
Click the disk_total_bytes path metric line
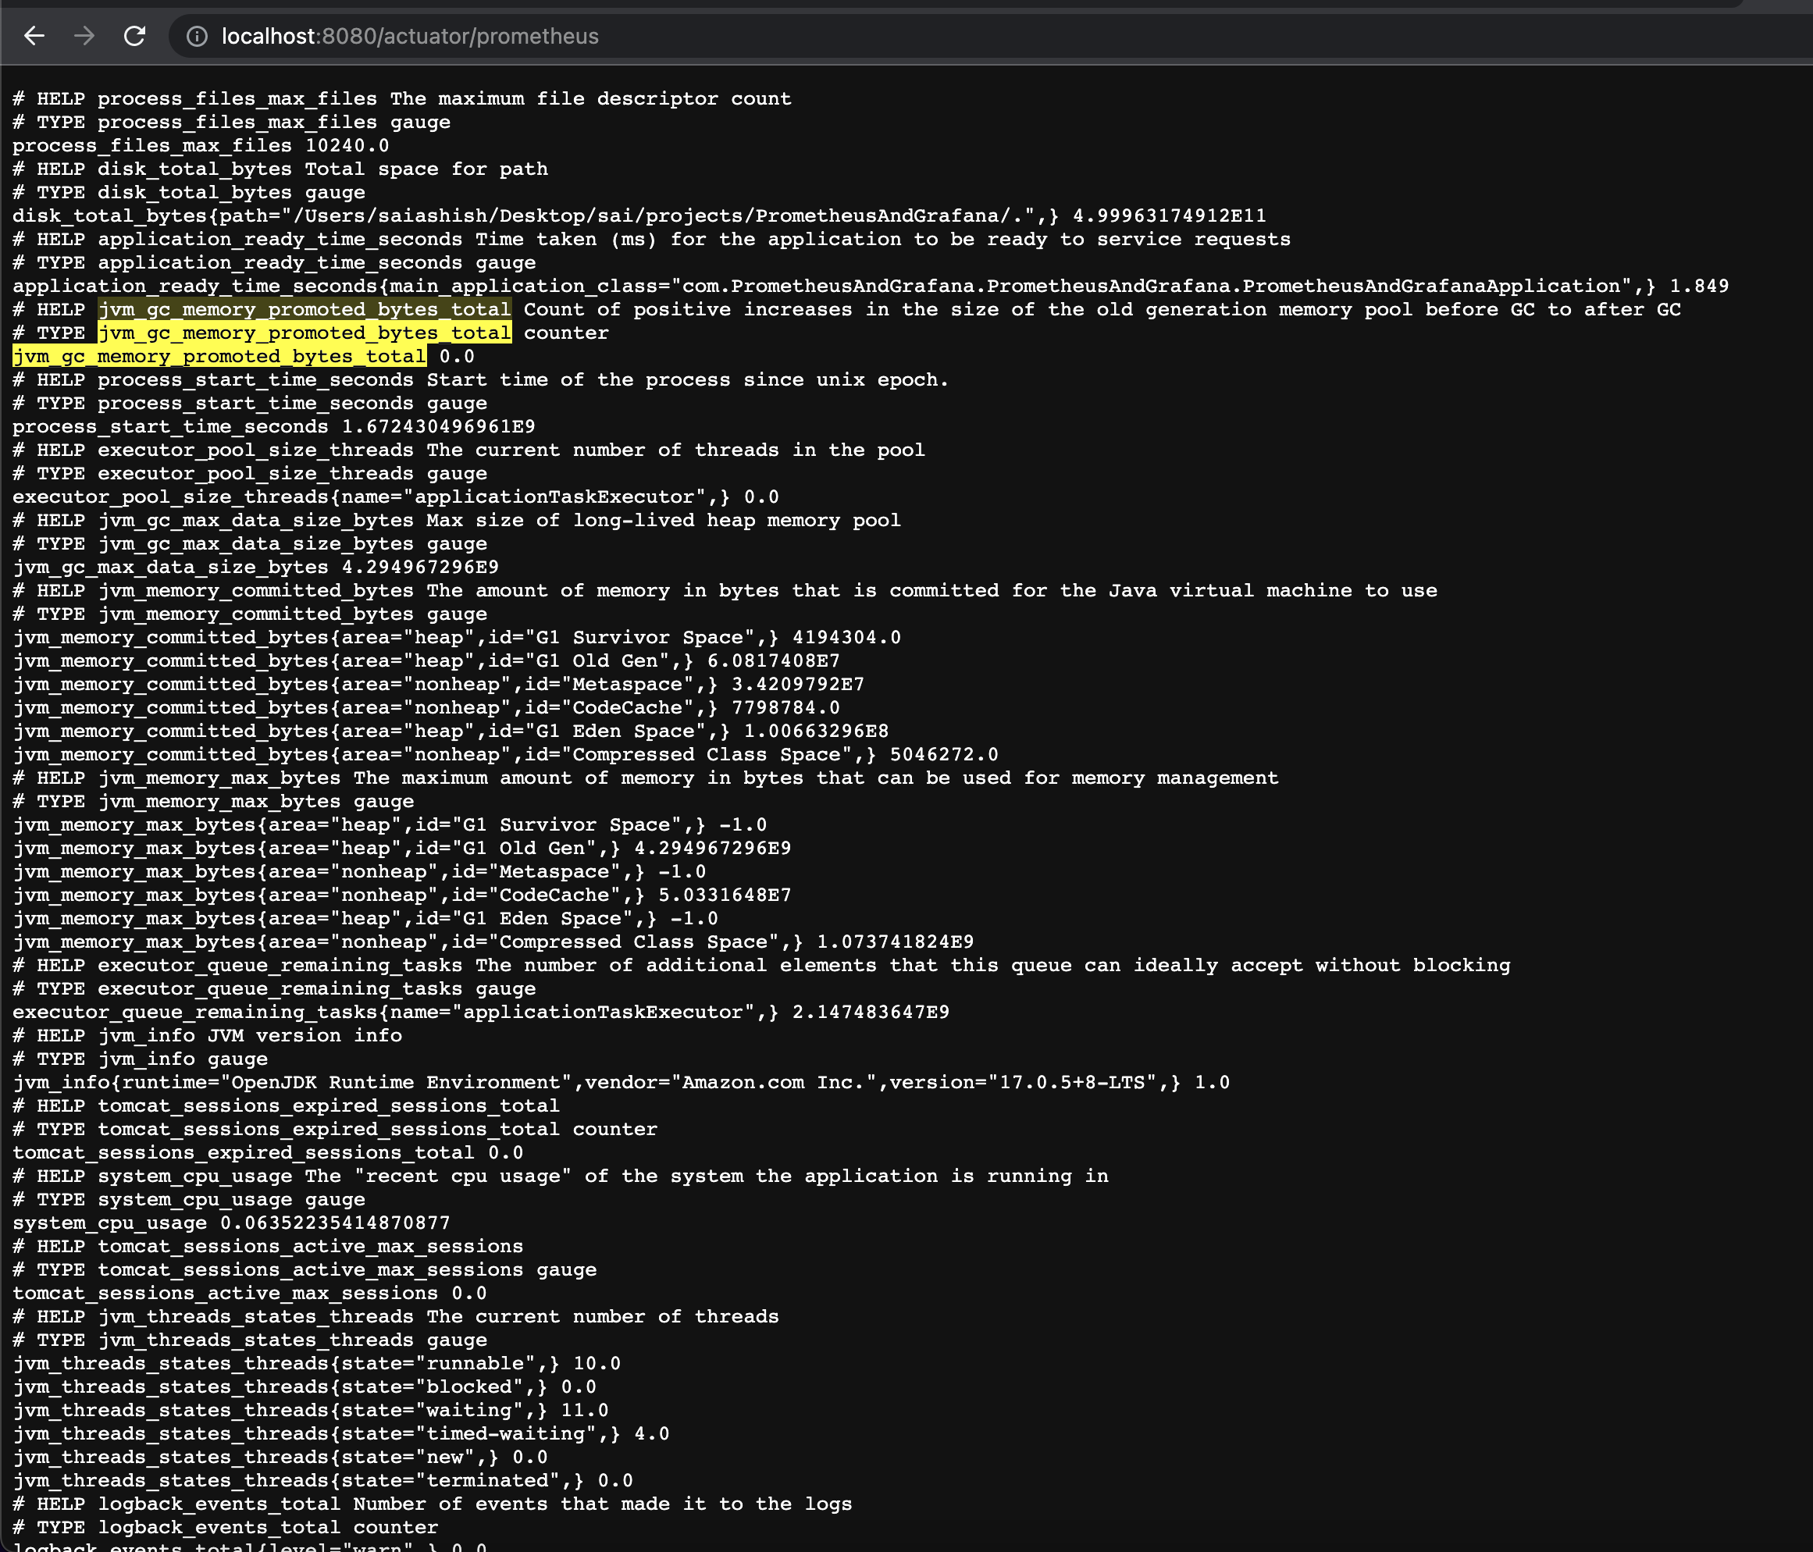639,216
